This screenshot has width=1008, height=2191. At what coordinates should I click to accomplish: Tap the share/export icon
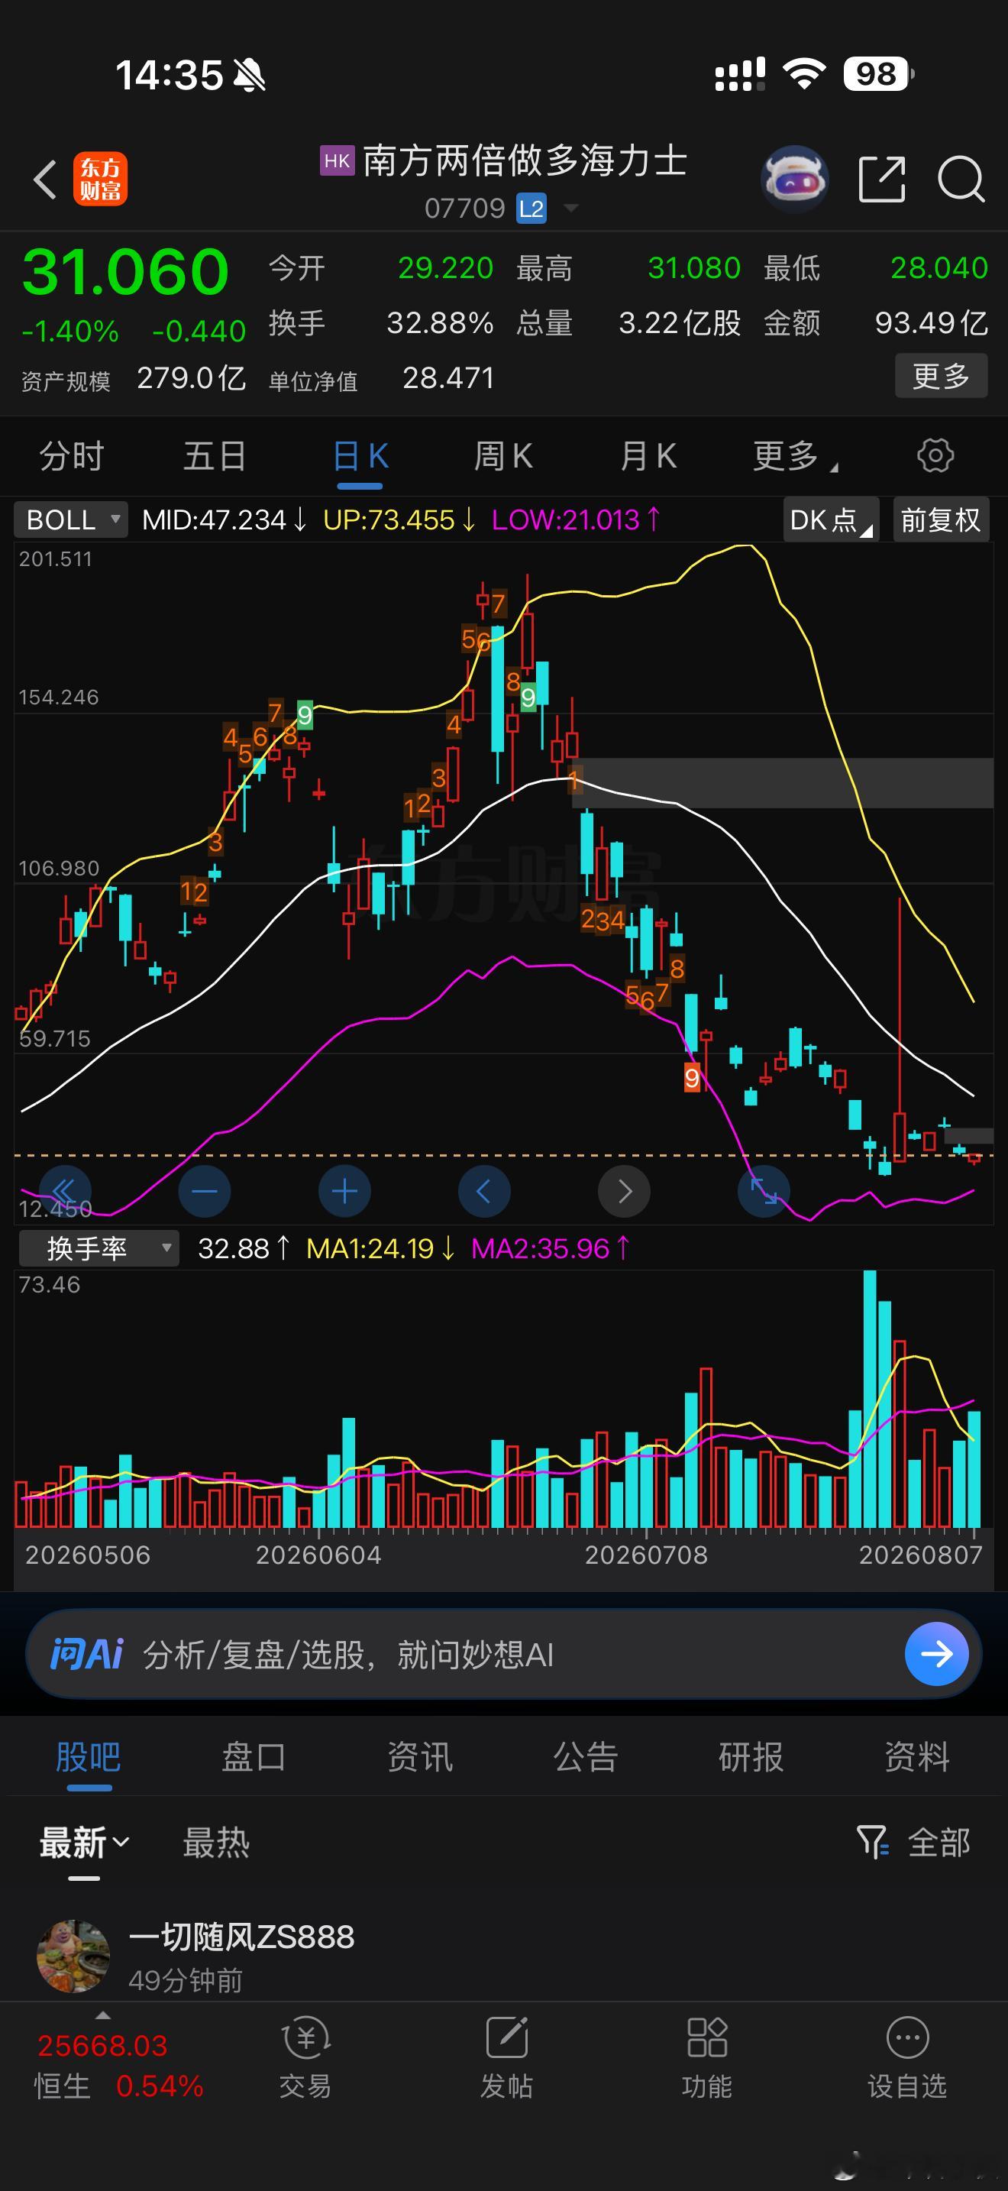(x=881, y=180)
